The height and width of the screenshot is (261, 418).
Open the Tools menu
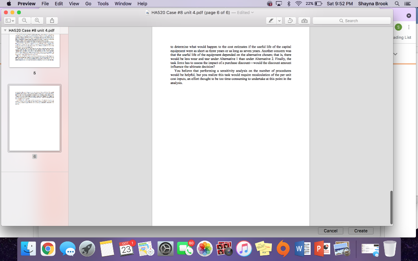102,4
